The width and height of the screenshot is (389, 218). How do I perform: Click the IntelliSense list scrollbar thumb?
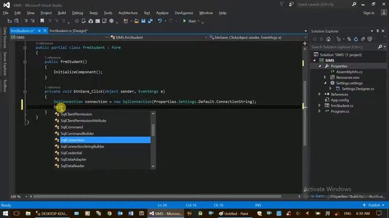153,130
